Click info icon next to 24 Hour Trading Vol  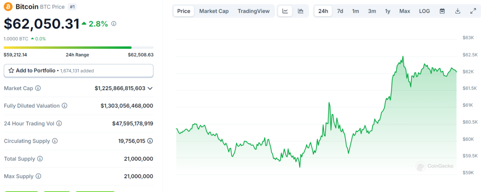(59, 123)
